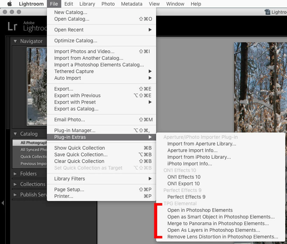Select All Synced Photographs entry
Image resolution: width=287 pixels, height=244 pixels.
30,150
